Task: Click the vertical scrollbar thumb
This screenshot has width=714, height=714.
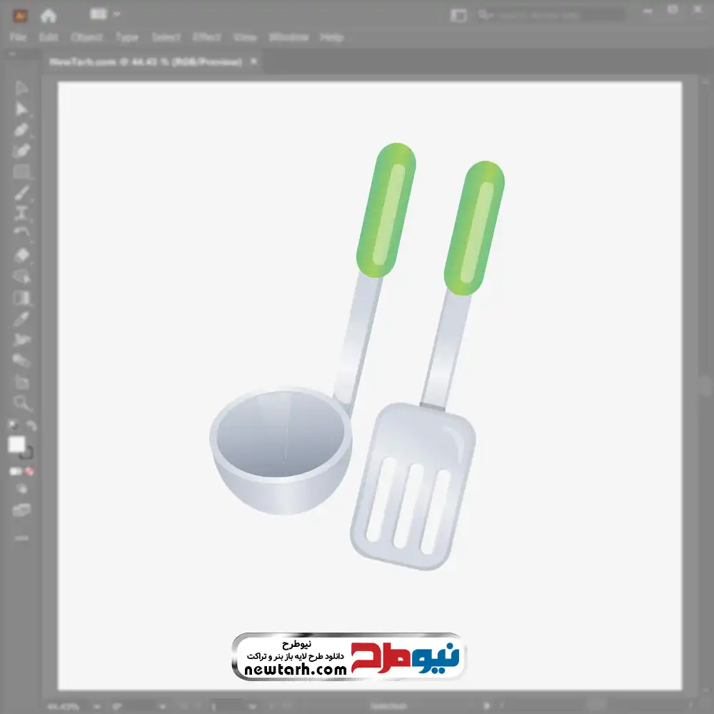Action: pyautogui.click(x=706, y=386)
